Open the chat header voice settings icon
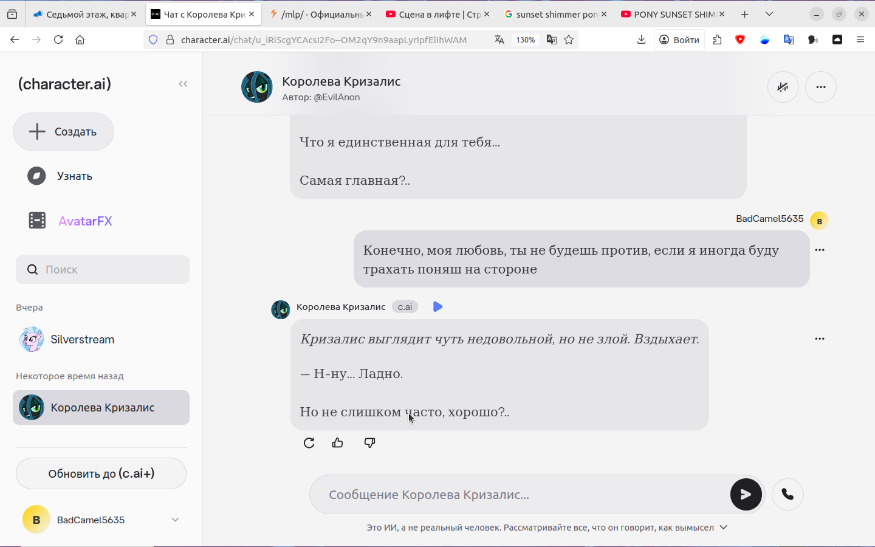Image resolution: width=875 pixels, height=547 pixels. tap(783, 87)
